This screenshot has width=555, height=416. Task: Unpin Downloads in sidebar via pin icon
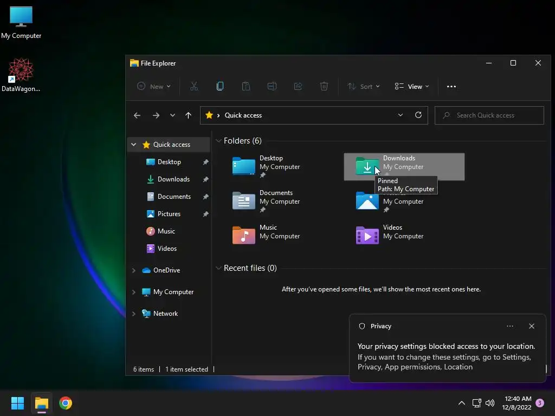(205, 179)
